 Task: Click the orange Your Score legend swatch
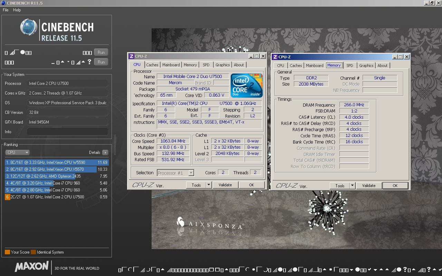(7, 252)
